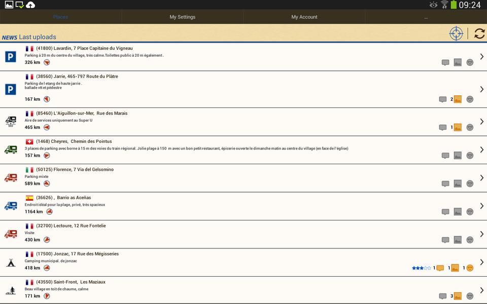Tap the tent icon for the Jonzac campsite
The height and width of the screenshot is (304, 487).
[x=11, y=262]
